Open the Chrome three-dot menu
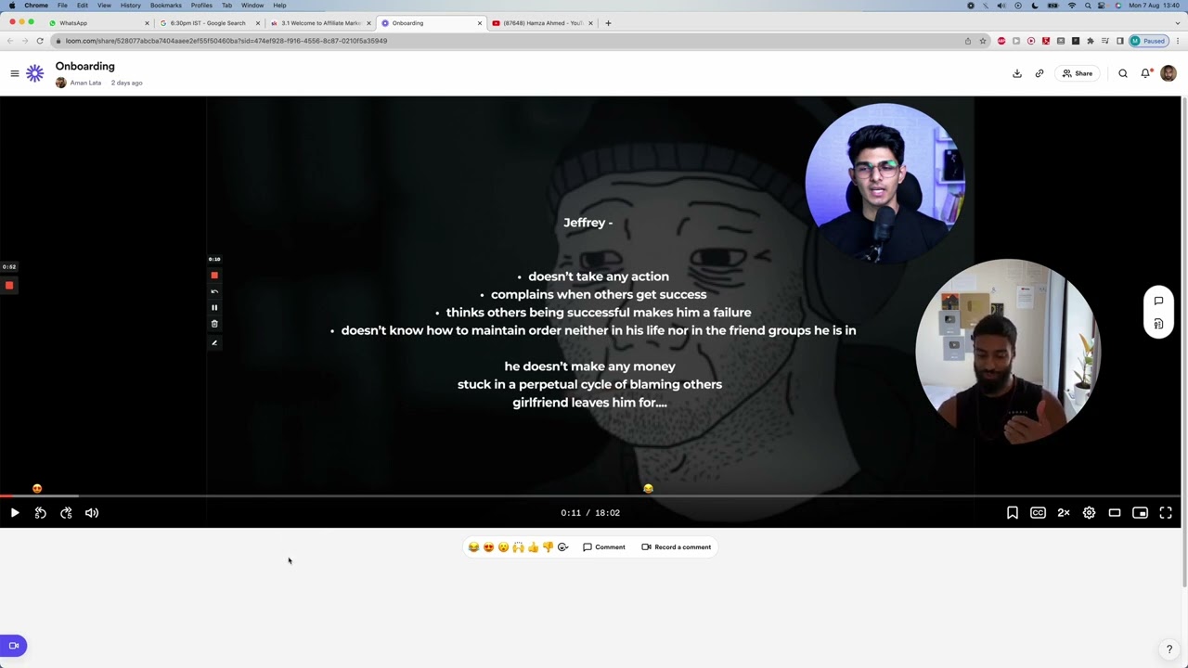The height and width of the screenshot is (668, 1188). [1179, 41]
